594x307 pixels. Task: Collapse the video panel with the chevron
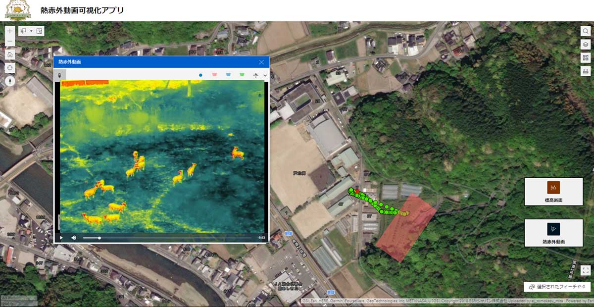pyautogui.click(x=264, y=75)
